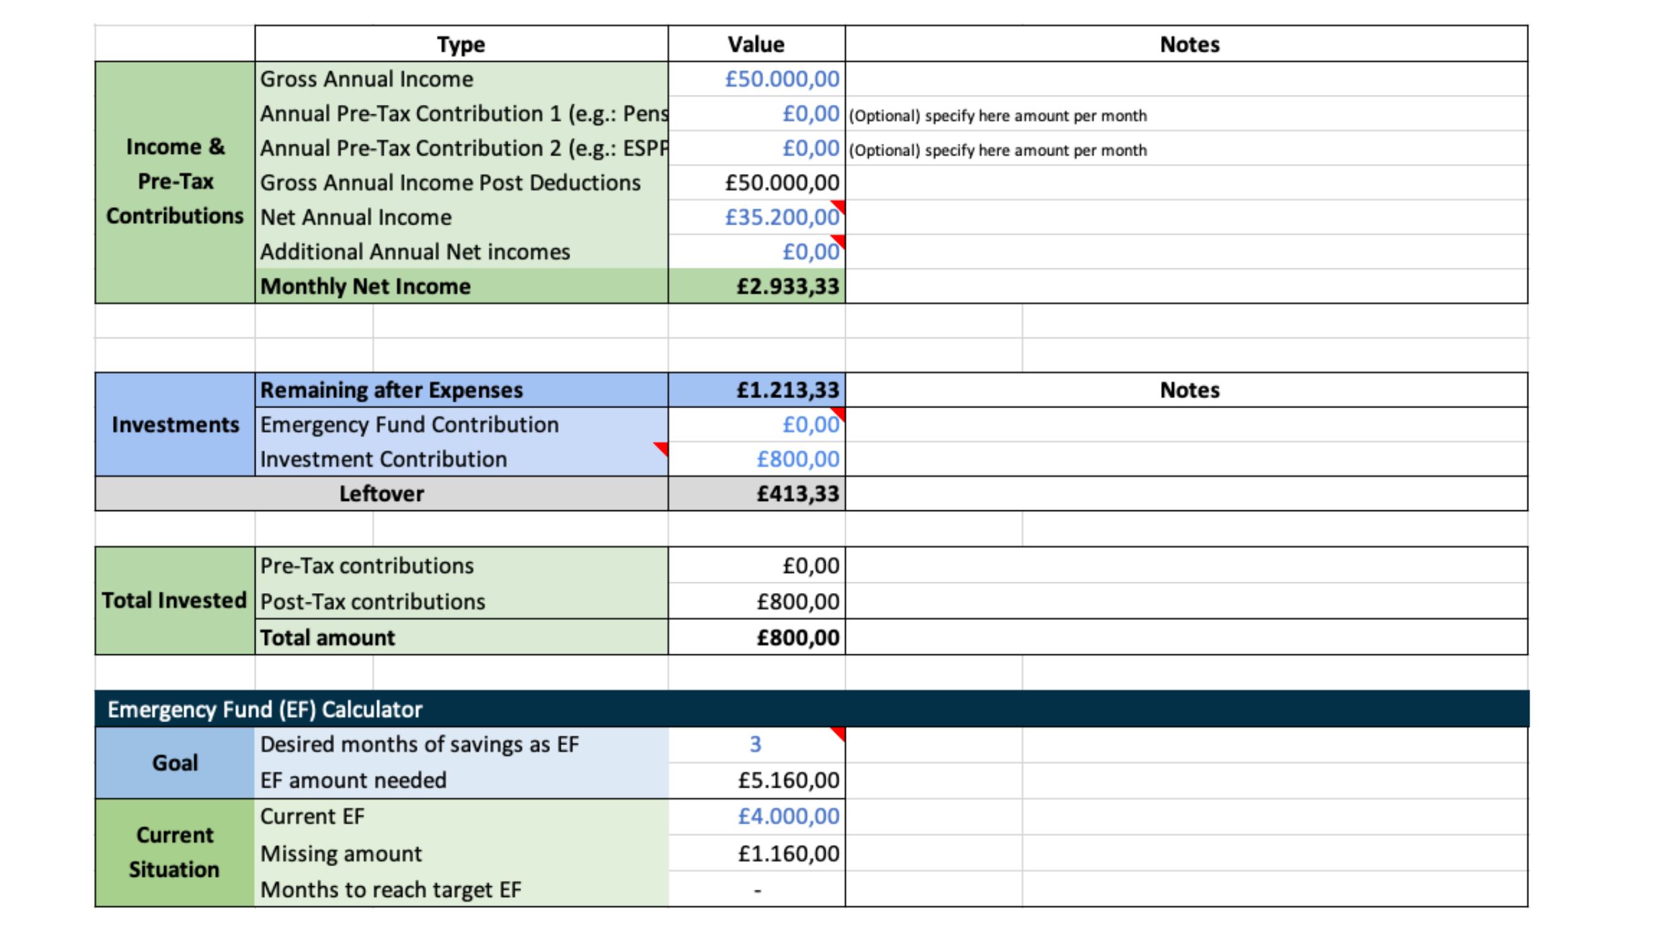Click red comment marker on Additional Annual Net incomes
1654x932 pixels.
(839, 239)
